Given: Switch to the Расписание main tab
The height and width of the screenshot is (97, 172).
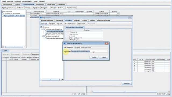Looking at the screenshot, I should tap(51, 4).
